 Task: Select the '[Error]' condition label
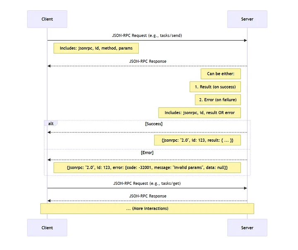click(147, 153)
